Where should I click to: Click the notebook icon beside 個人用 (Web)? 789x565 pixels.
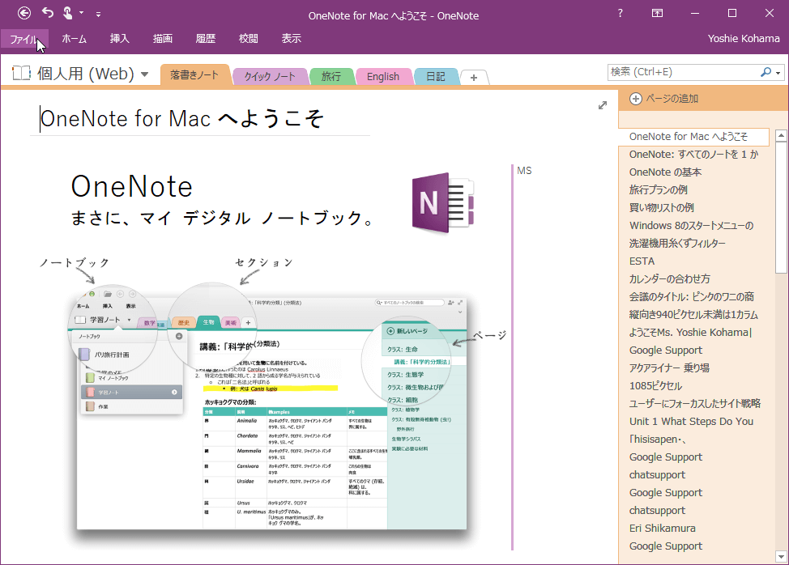(x=22, y=74)
